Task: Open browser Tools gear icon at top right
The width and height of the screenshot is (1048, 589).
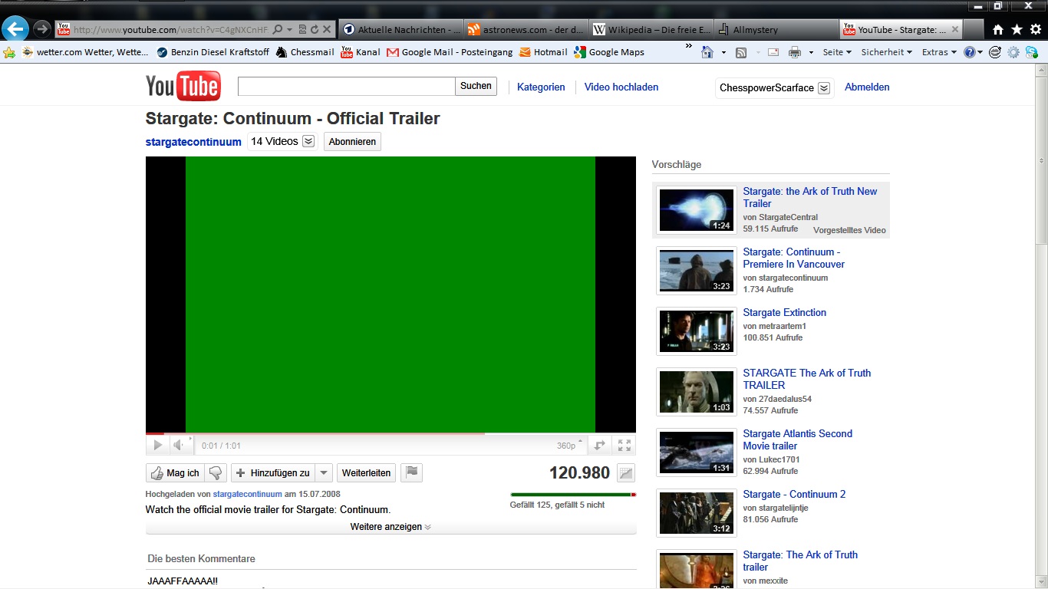Action: (1036, 30)
